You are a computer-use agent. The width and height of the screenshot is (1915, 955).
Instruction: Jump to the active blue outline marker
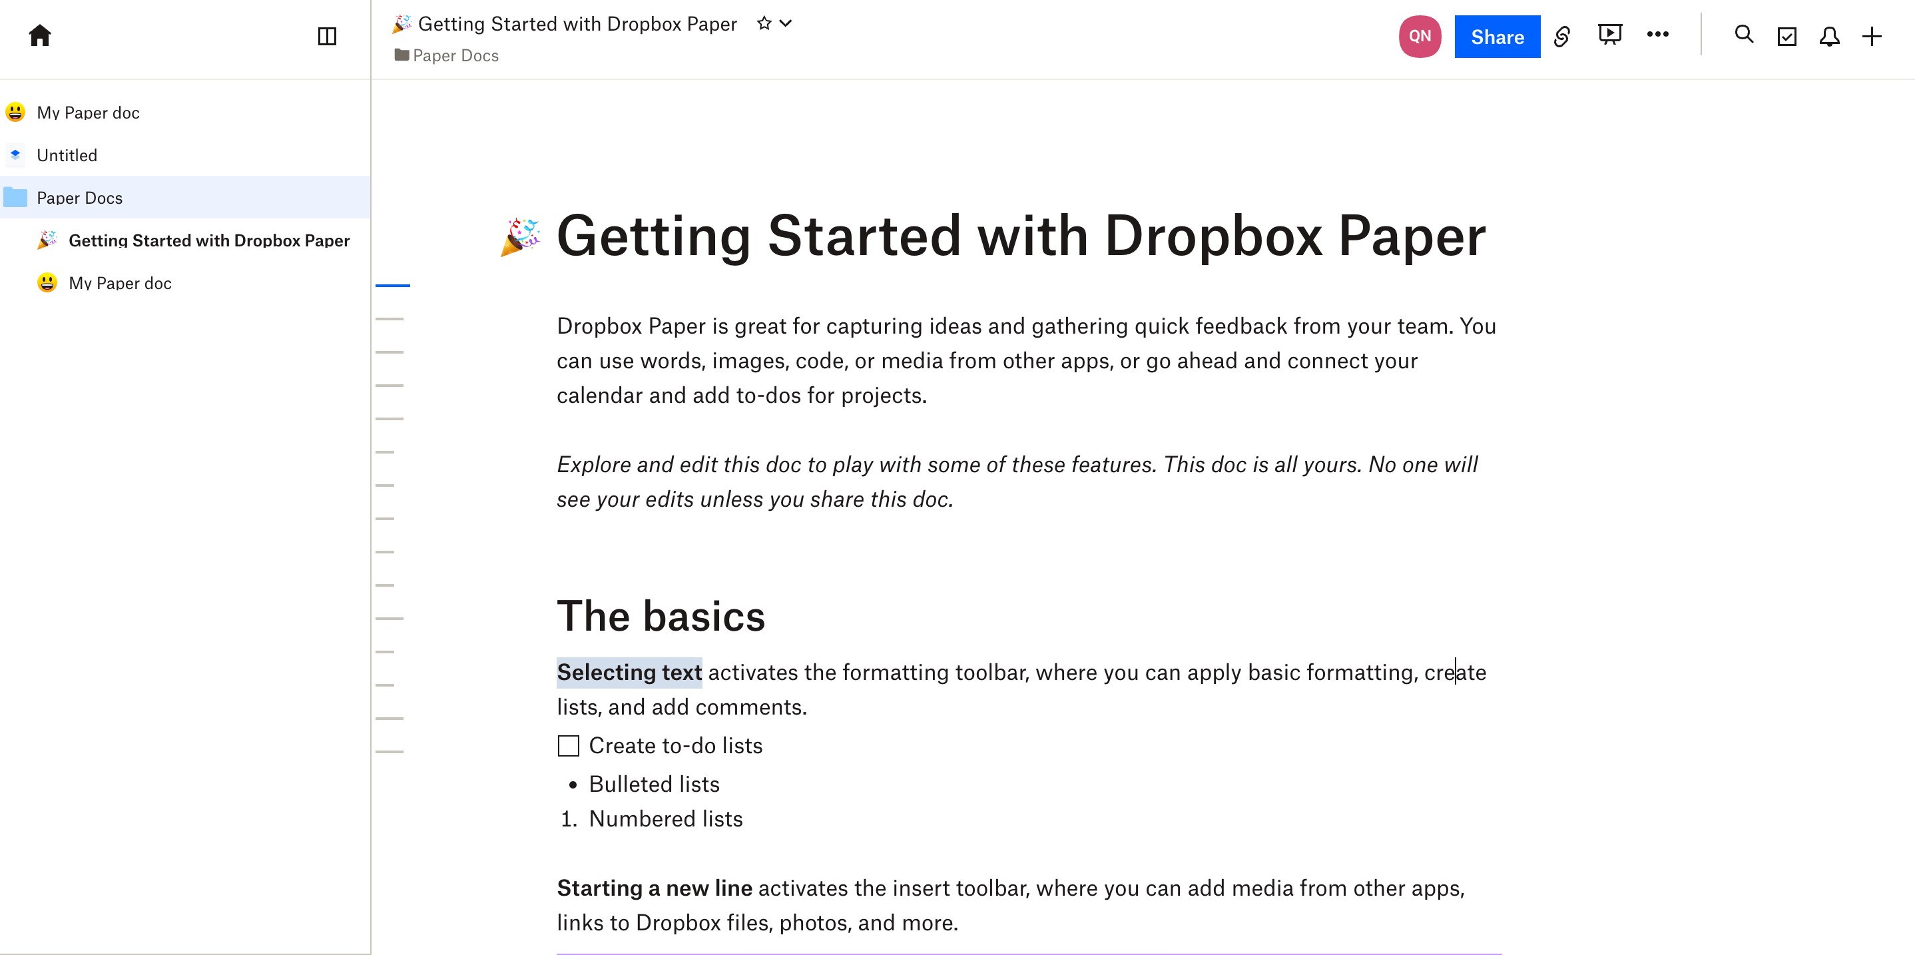pyautogui.click(x=392, y=285)
